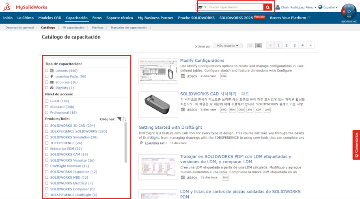Click the CHS language badge
The width and height of the screenshot is (360, 199).
click(267, 110)
